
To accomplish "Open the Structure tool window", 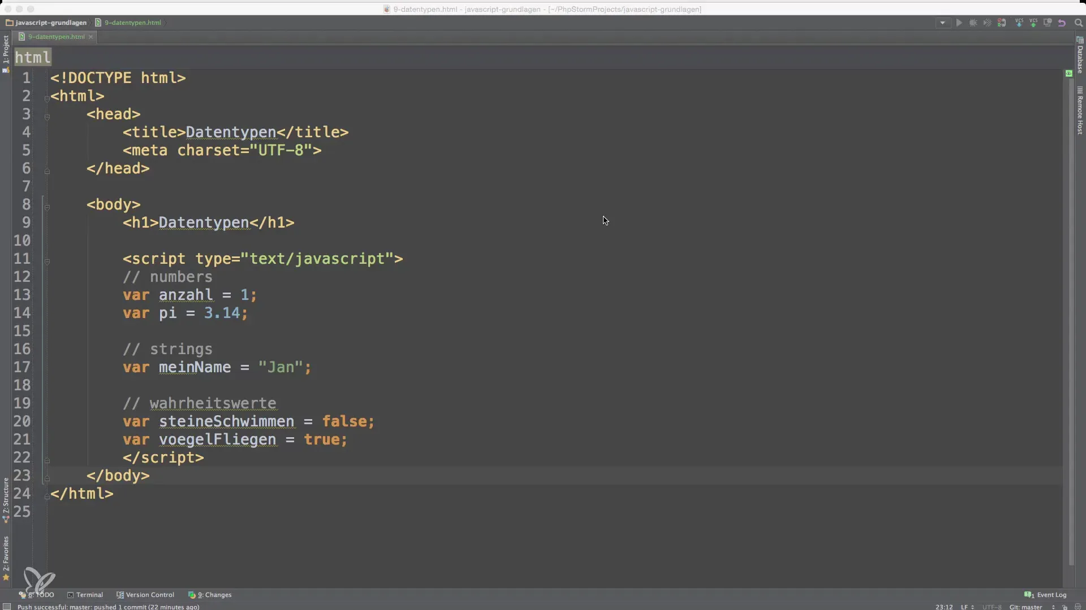I will click(x=6, y=500).
